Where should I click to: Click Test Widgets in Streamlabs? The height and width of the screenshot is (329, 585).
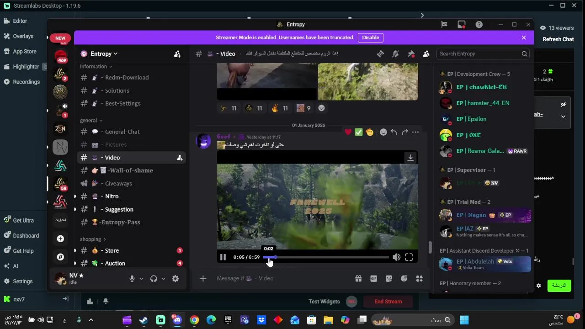[x=324, y=302]
